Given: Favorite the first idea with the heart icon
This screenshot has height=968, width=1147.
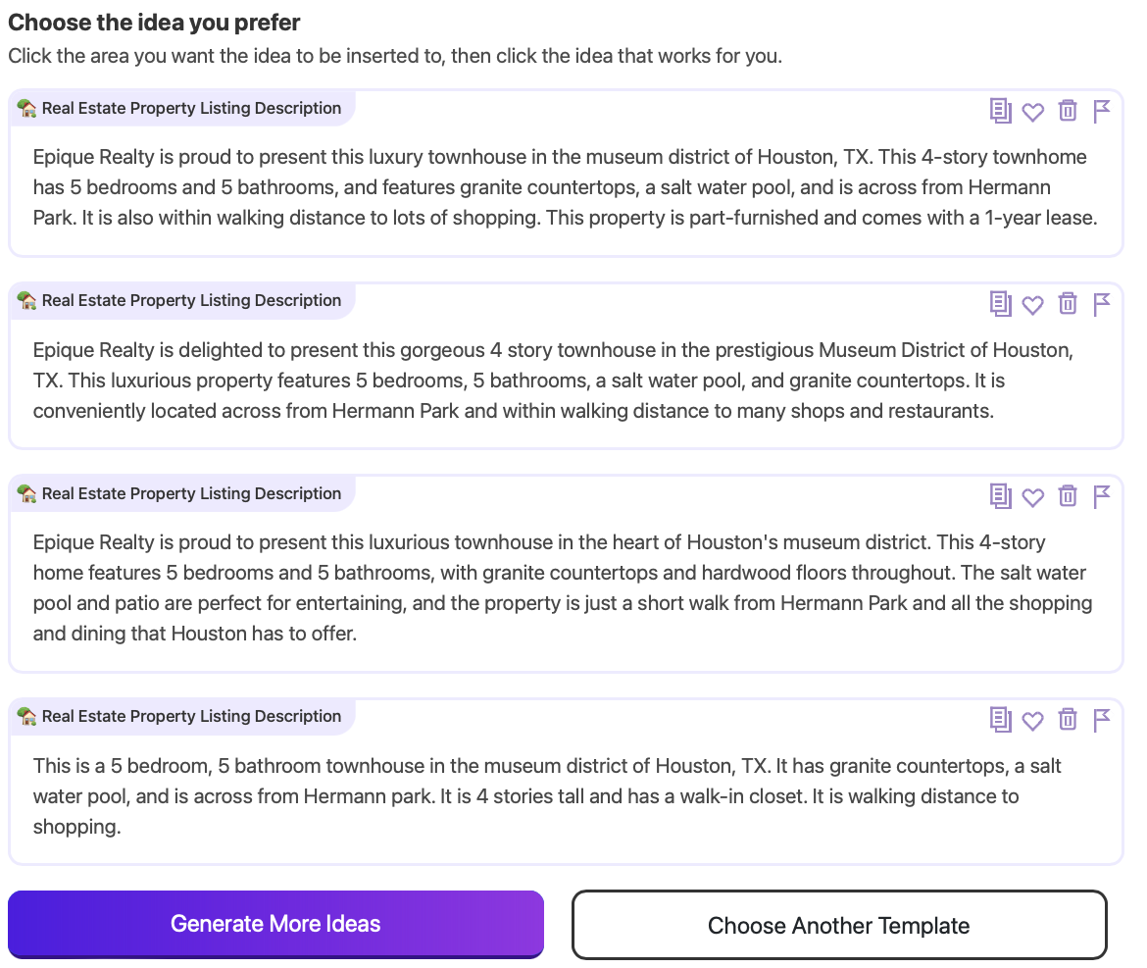Looking at the screenshot, I should click(1033, 112).
